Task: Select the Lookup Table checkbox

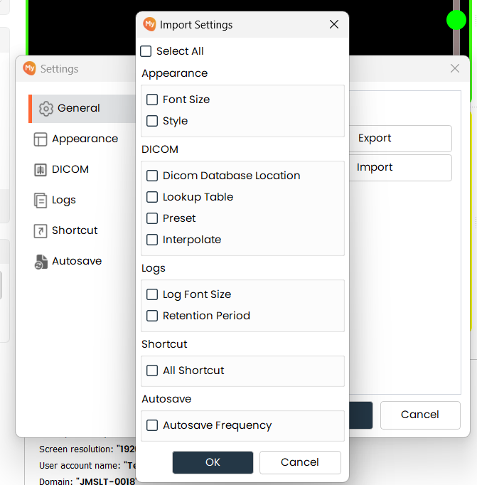Action: (x=152, y=197)
